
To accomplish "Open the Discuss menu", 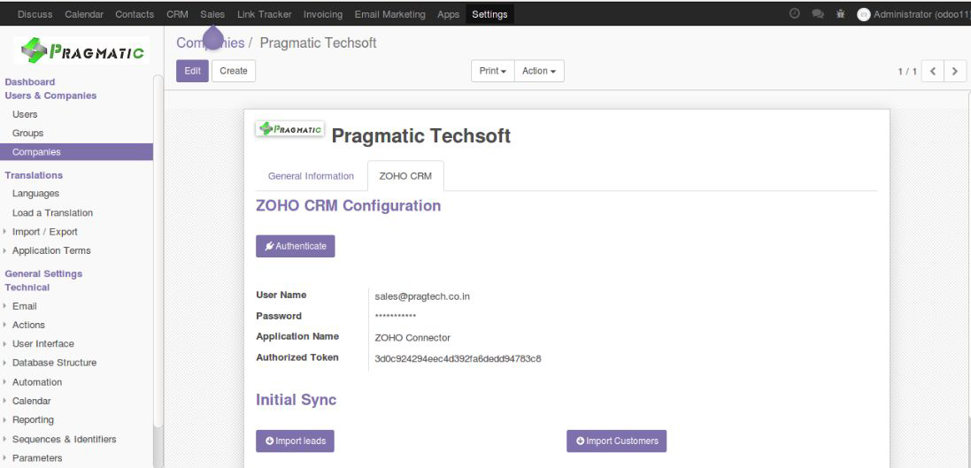I will pyautogui.click(x=35, y=14).
